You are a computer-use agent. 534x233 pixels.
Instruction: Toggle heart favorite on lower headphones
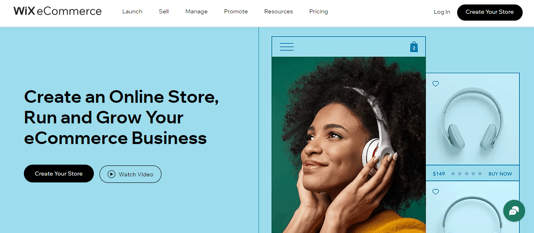(436, 192)
